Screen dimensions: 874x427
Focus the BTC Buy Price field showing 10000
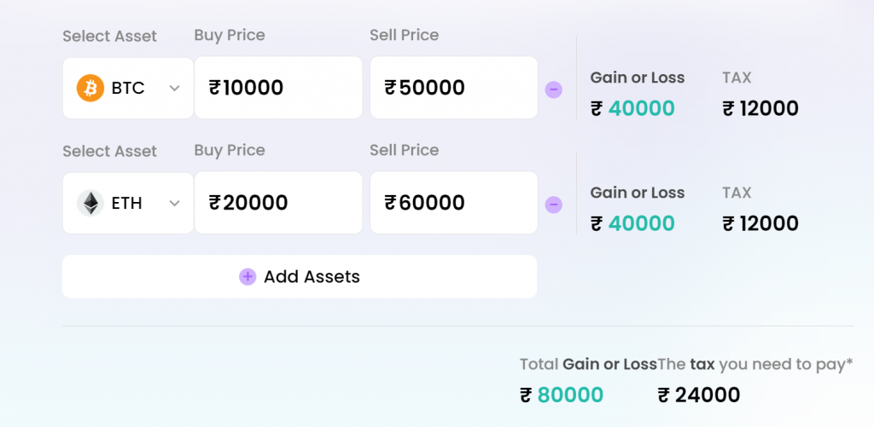[279, 88]
